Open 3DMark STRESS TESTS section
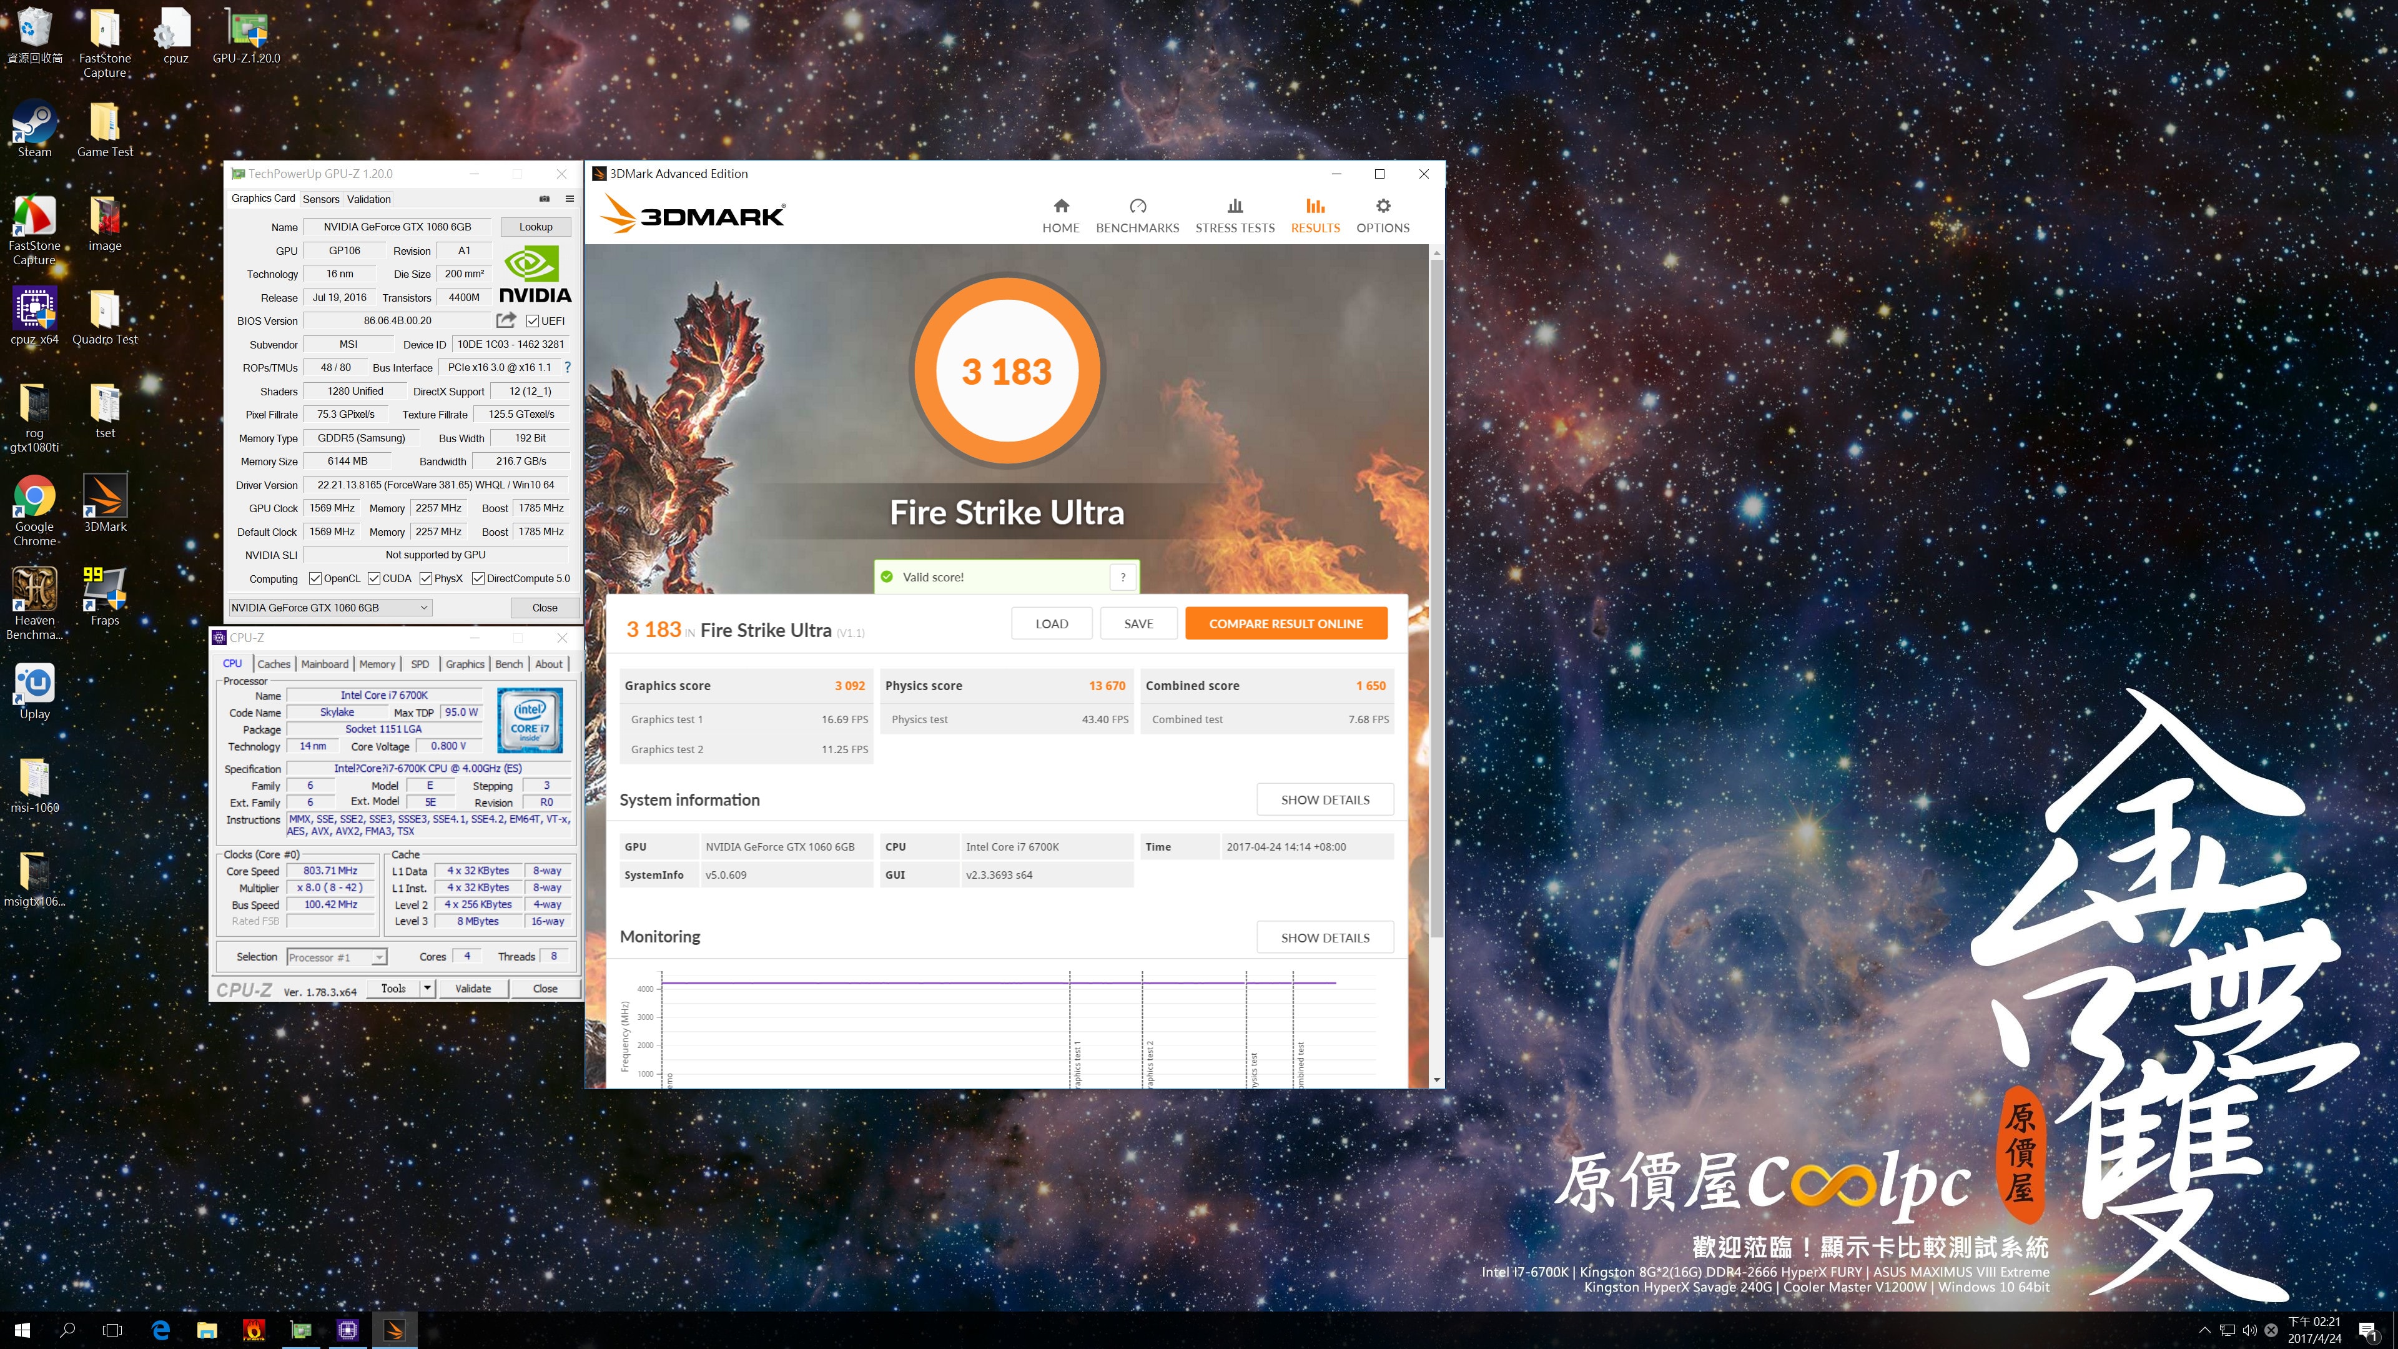Viewport: 2398px width, 1349px height. 1235,216
